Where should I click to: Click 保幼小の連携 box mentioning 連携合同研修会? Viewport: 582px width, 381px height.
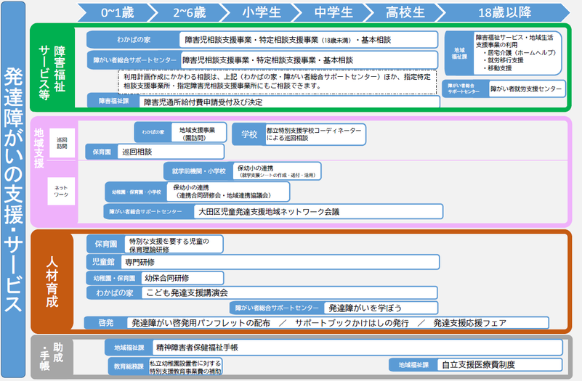pos(228,192)
